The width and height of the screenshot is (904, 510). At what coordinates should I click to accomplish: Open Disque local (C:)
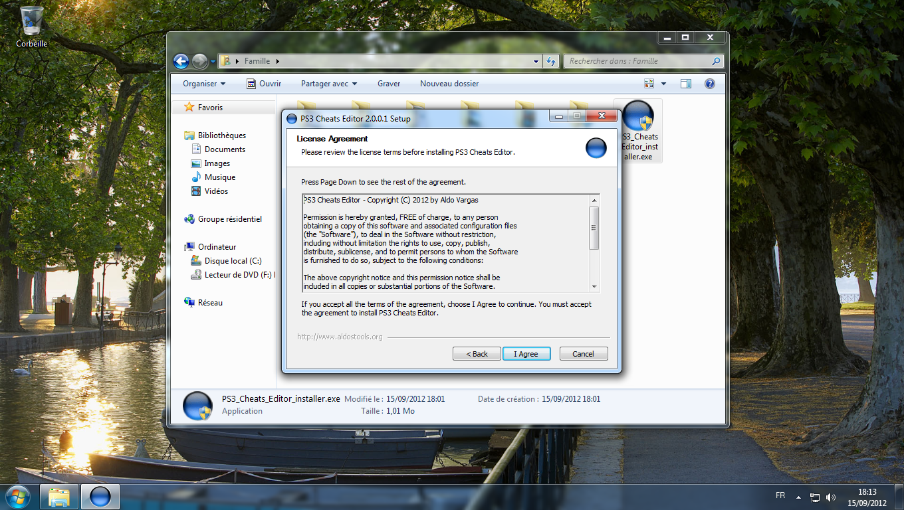[233, 261]
